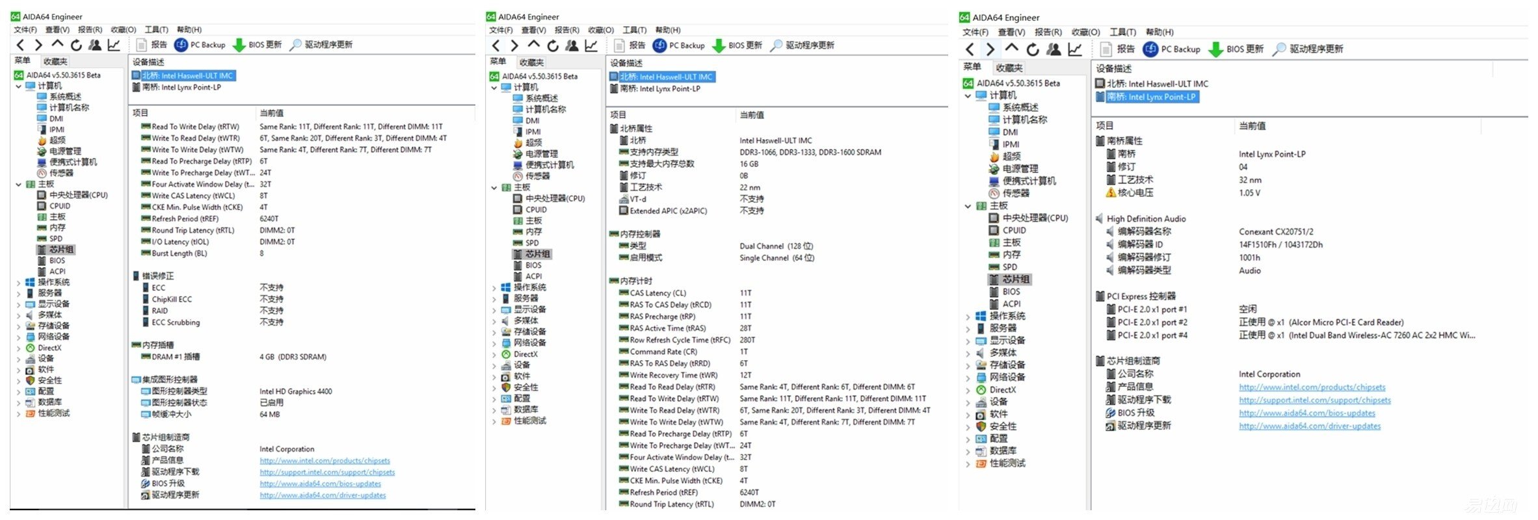Open aida64.com/bios-updates link in the right window
This screenshot has width=1538, height=520.
pos(1307,413)
